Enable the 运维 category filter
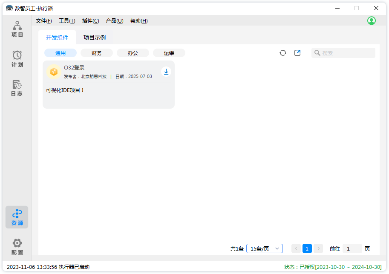 pyautogui.click(x=169, y=53)
